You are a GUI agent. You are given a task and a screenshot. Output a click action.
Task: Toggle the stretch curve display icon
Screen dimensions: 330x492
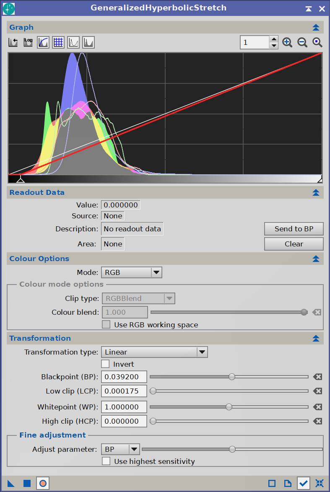43,42
